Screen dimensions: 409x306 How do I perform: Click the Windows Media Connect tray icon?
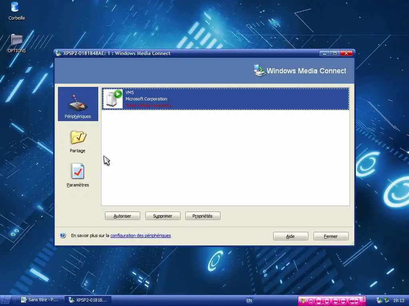[x=379, y=300]
